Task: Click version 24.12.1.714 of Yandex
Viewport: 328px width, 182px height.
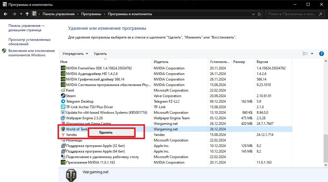Action: [x=265, y=135]
